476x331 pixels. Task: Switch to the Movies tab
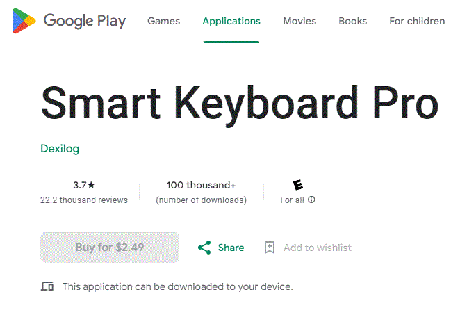pyautogui.click(x=299, y=21)
